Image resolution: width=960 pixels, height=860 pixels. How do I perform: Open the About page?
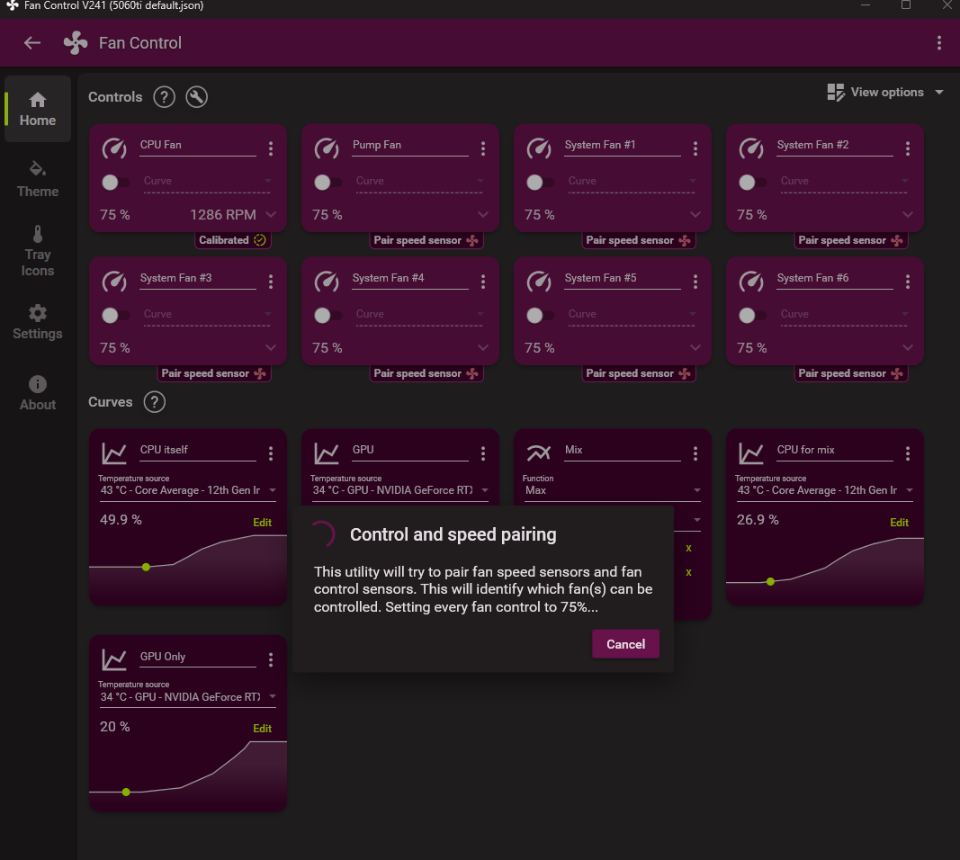(37, 393)
